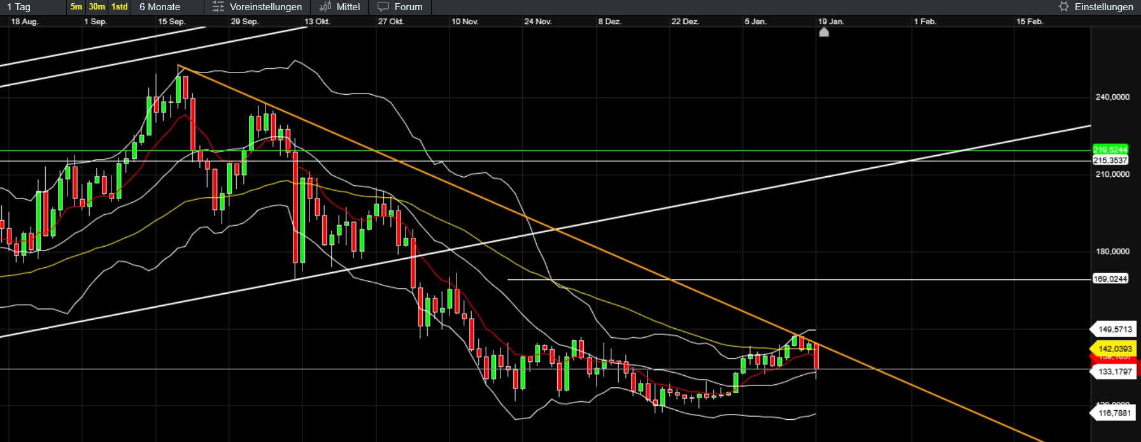This screenshot has height=442, width=1141.
Task: Switch to the 5m timeframe
Action: pyautogui.click(x=76, y=7)
